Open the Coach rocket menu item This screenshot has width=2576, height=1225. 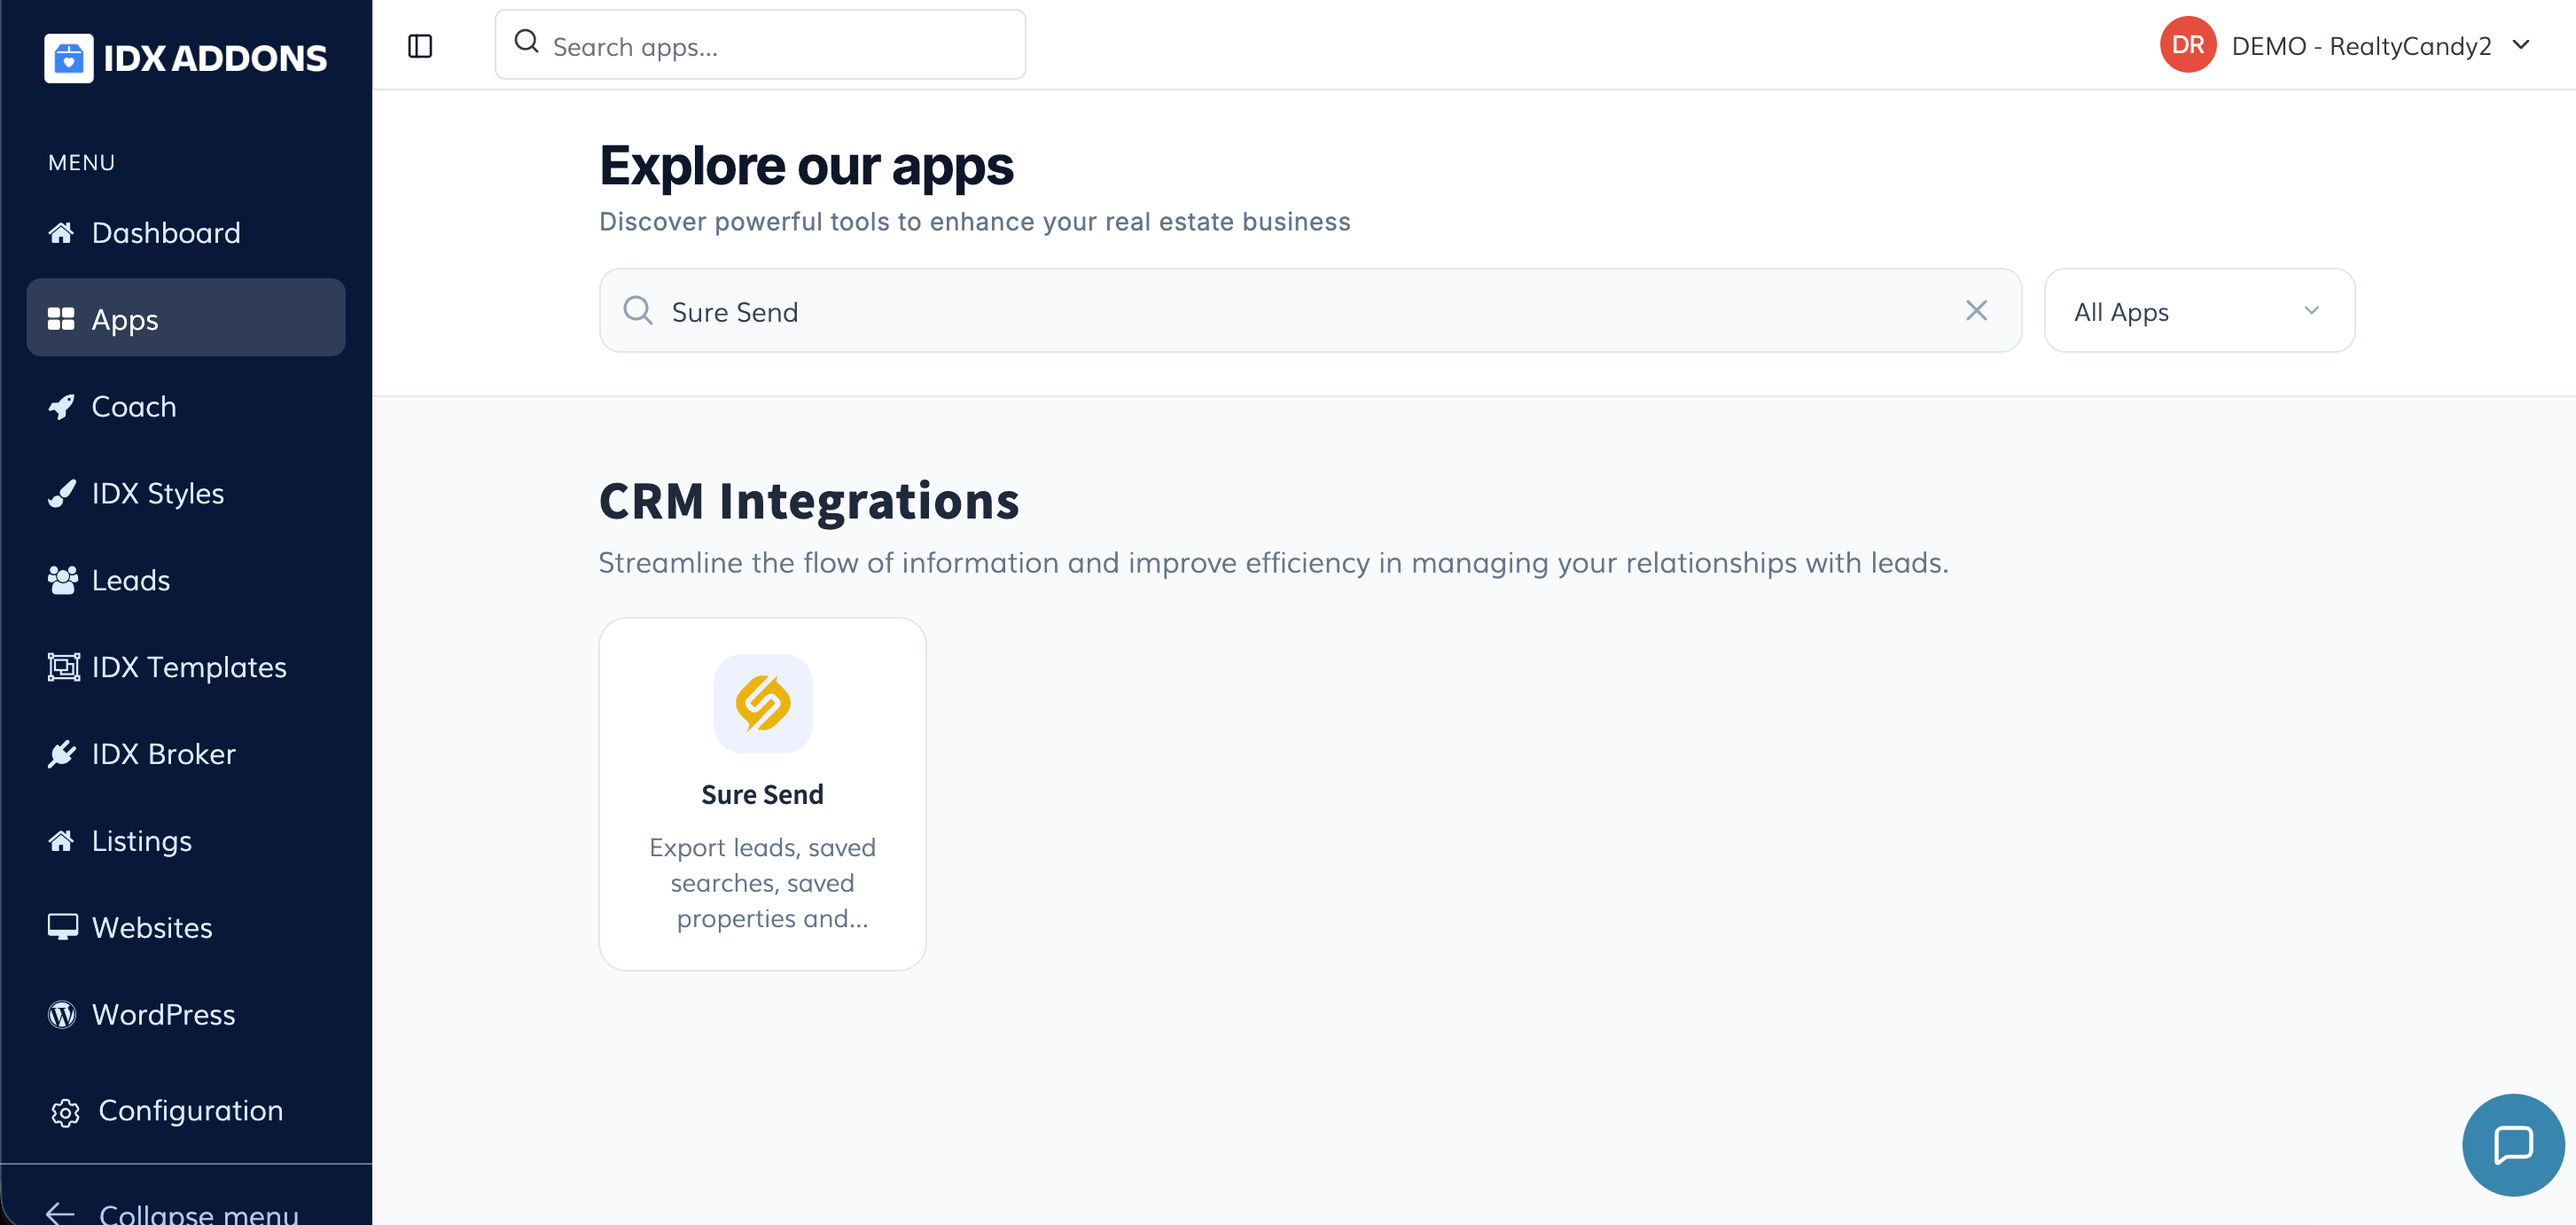pos(134,407)
